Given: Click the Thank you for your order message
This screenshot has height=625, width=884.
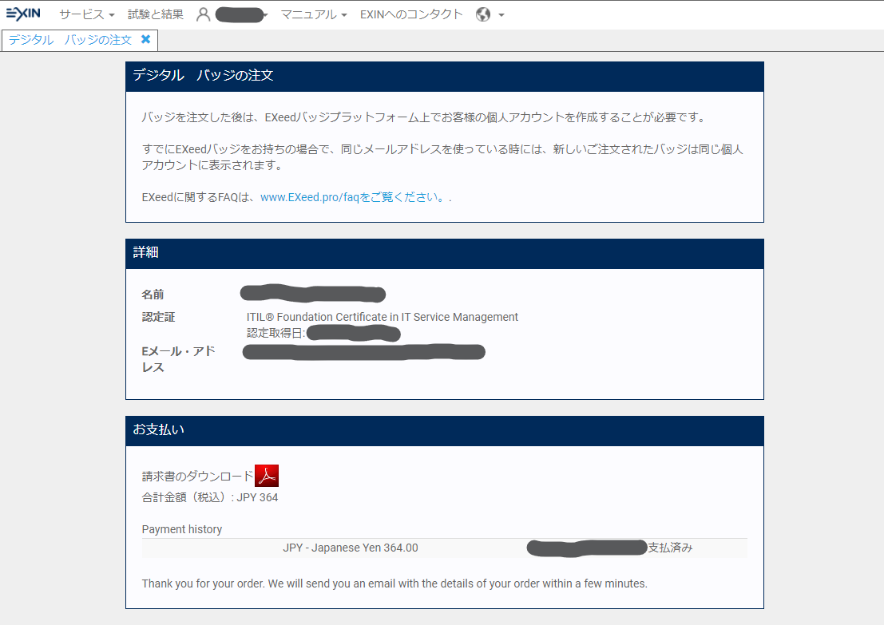Looking at the screenshot, I should click(x=394, y=583).
